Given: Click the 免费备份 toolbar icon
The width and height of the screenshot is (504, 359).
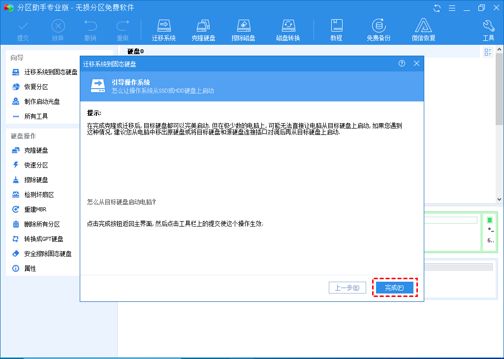Looking at the screenshot, I should pos(378,30).
